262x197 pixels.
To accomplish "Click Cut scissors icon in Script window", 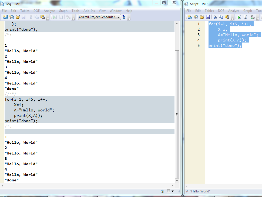I will pyautogui.click(x=215, y=17).
